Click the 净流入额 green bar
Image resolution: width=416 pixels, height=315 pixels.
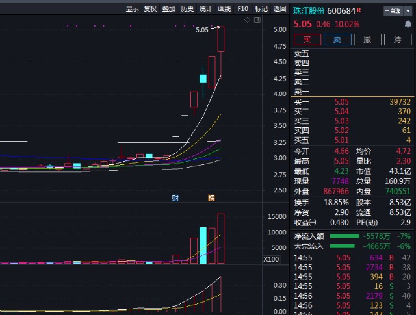(x=344, y=236)
